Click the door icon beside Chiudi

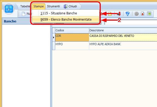[x=66, y=6]
